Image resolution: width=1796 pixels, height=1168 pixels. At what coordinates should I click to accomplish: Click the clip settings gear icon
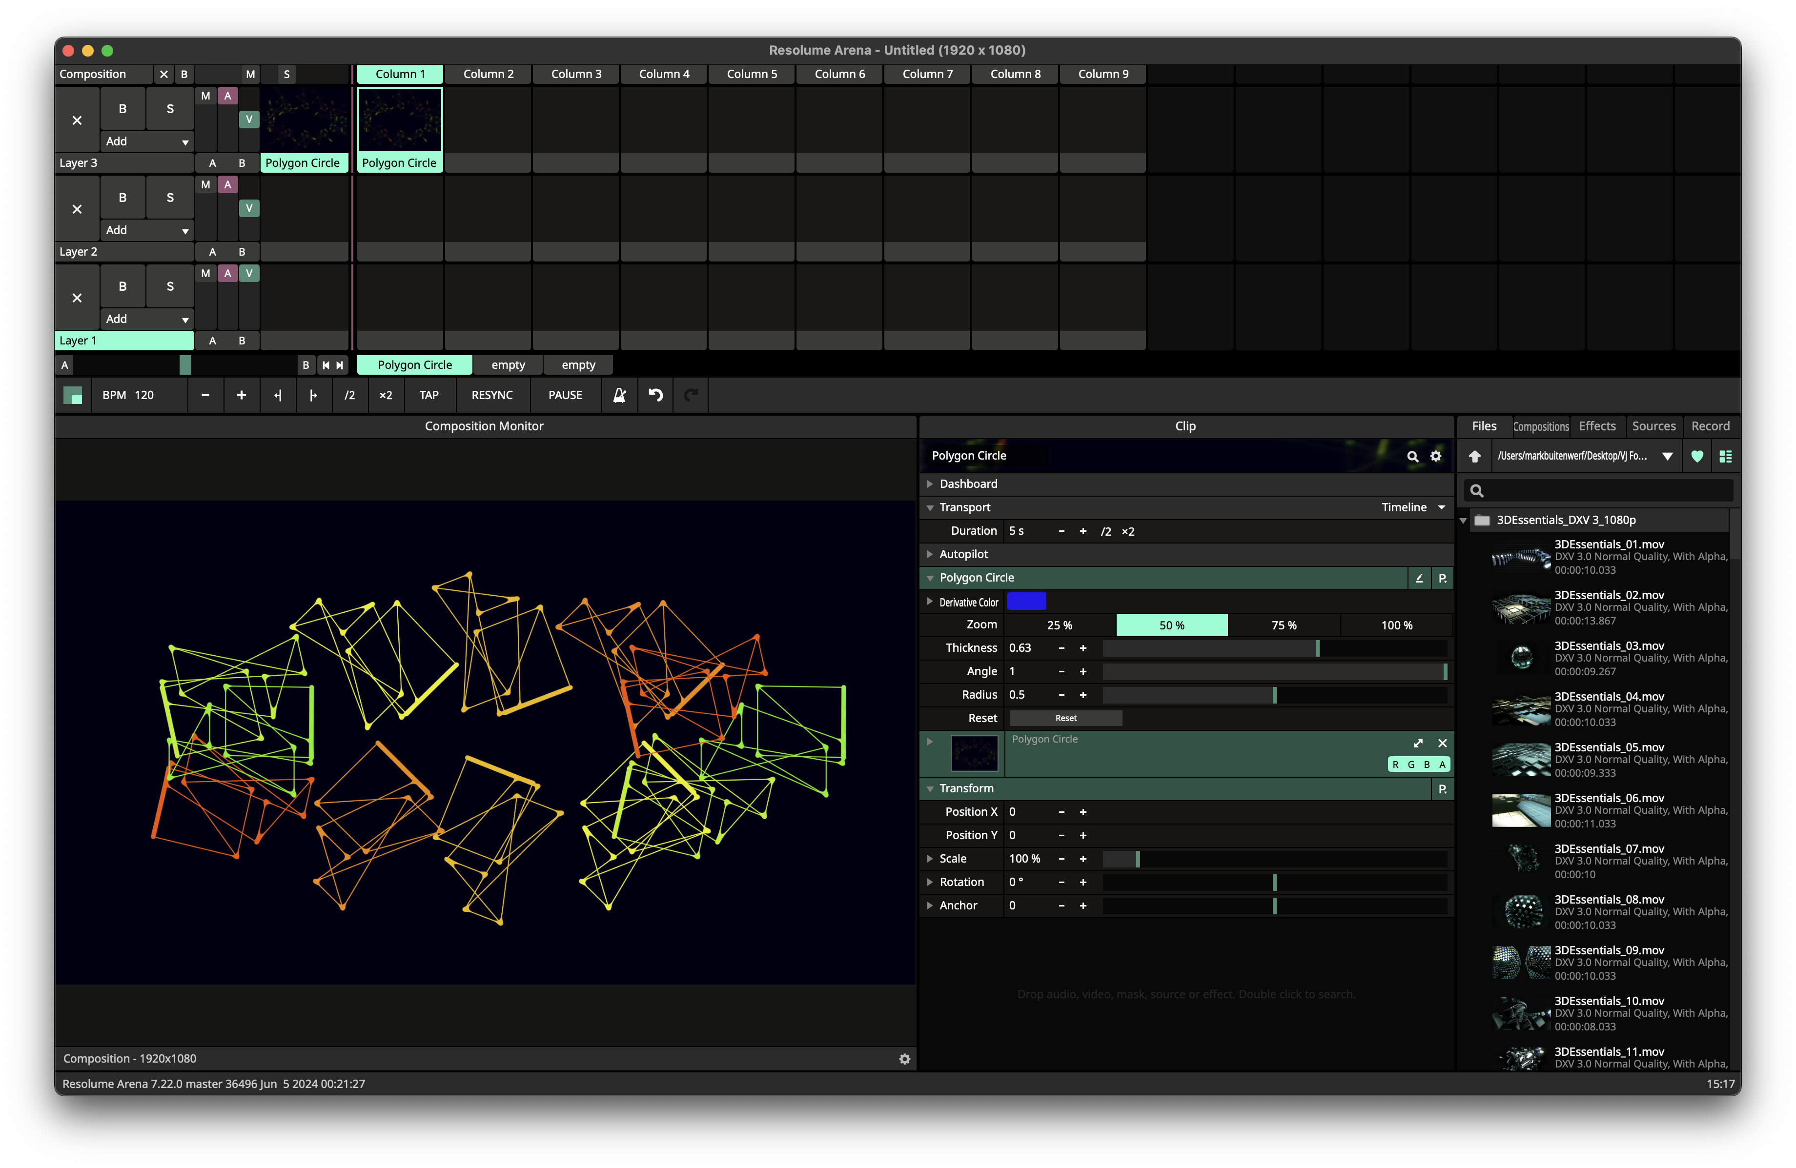point(1436,456)
